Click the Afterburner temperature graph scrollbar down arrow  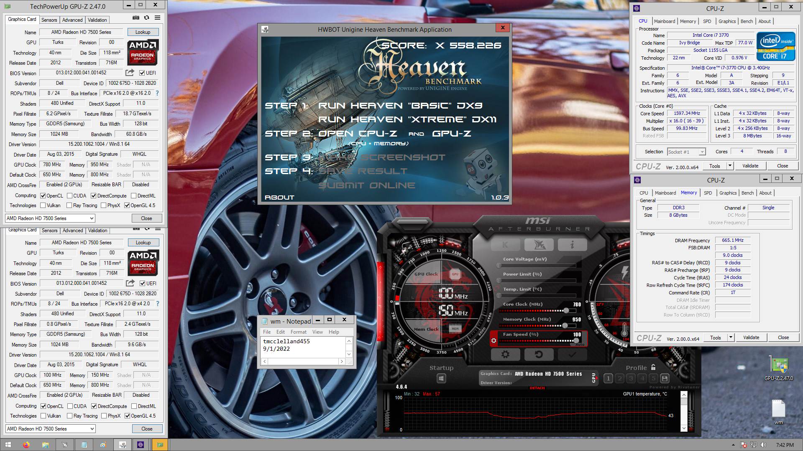pos(684,428)
